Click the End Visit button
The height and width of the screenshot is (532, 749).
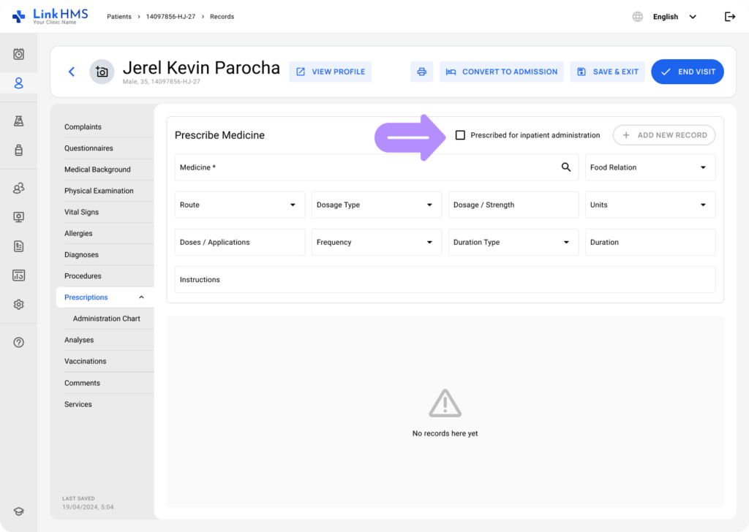point(687,72)
